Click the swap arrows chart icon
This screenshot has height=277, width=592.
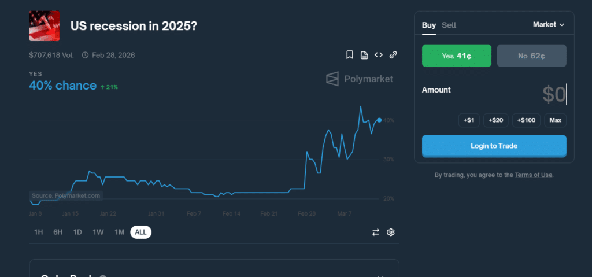click(376, 232)
